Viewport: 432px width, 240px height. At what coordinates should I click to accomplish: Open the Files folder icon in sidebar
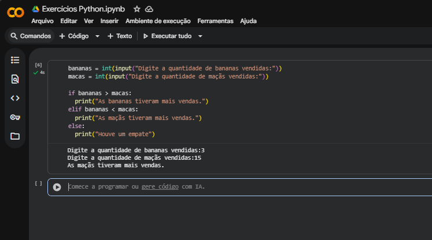coord(15,136)
